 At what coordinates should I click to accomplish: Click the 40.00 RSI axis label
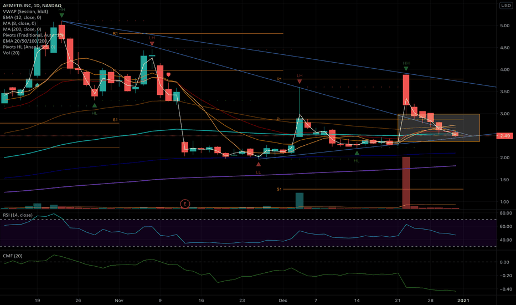[x=506, y=240]
